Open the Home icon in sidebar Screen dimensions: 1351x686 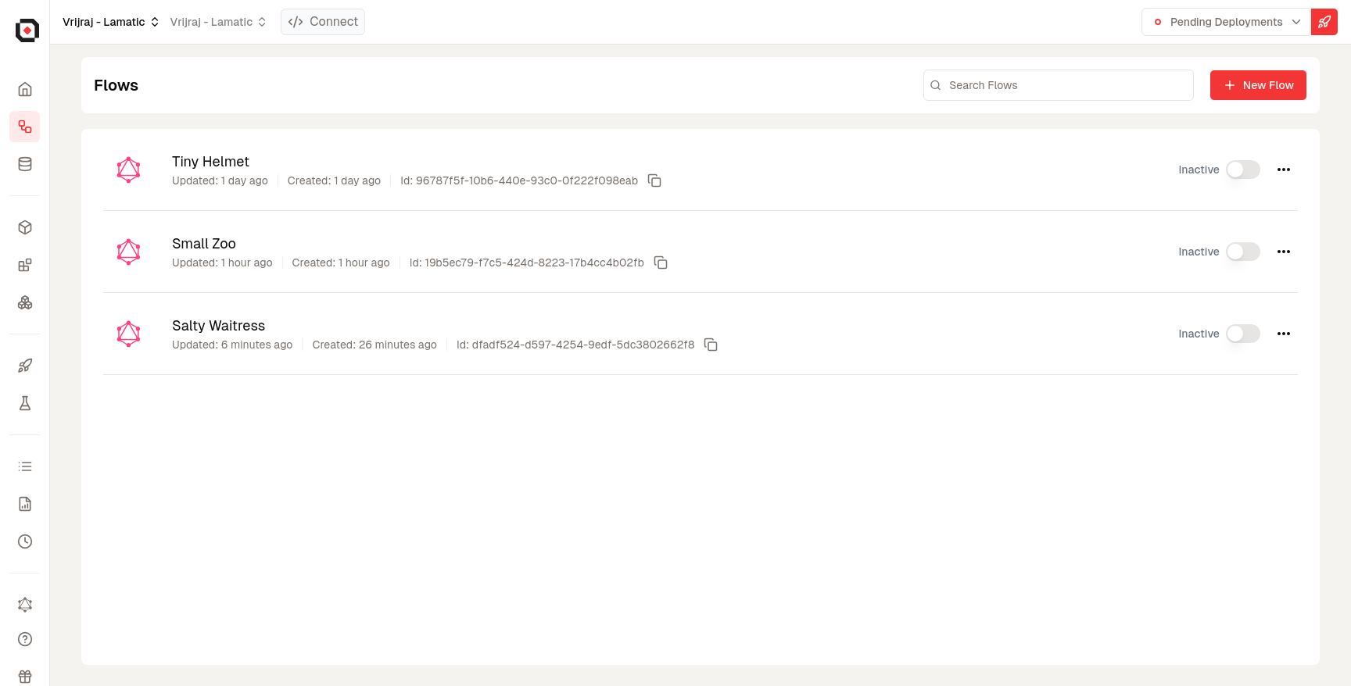25,89
